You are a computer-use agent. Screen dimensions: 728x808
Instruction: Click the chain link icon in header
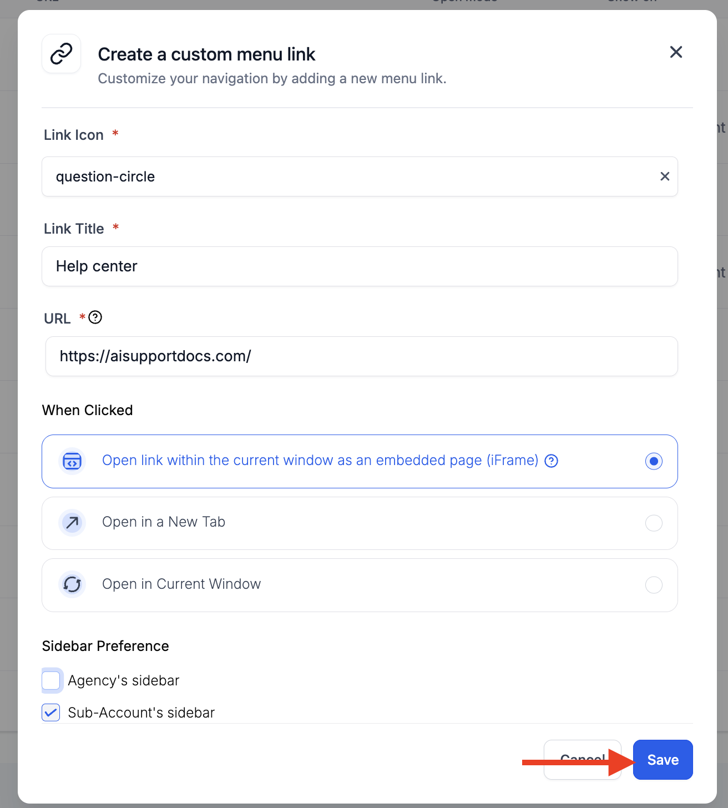tap(62, 54)
